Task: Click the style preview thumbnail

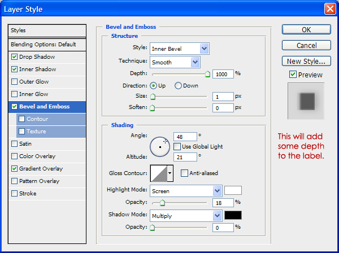Action: point(306,101)
